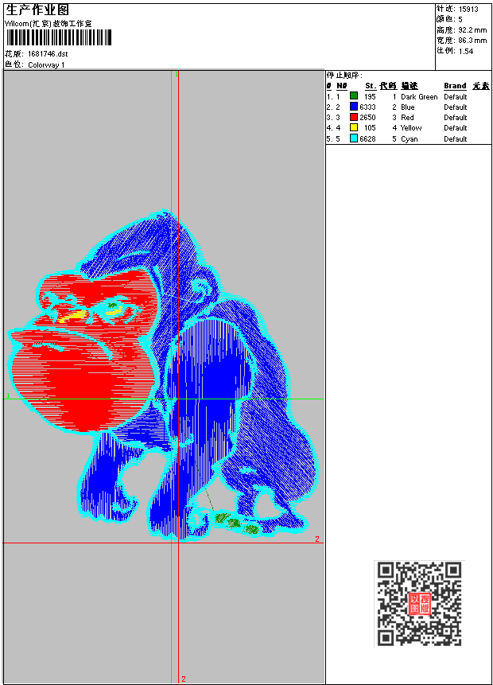Select the 颜色: 5 color count line
Screen dimensions: 493x685
(x=449, y=19)
